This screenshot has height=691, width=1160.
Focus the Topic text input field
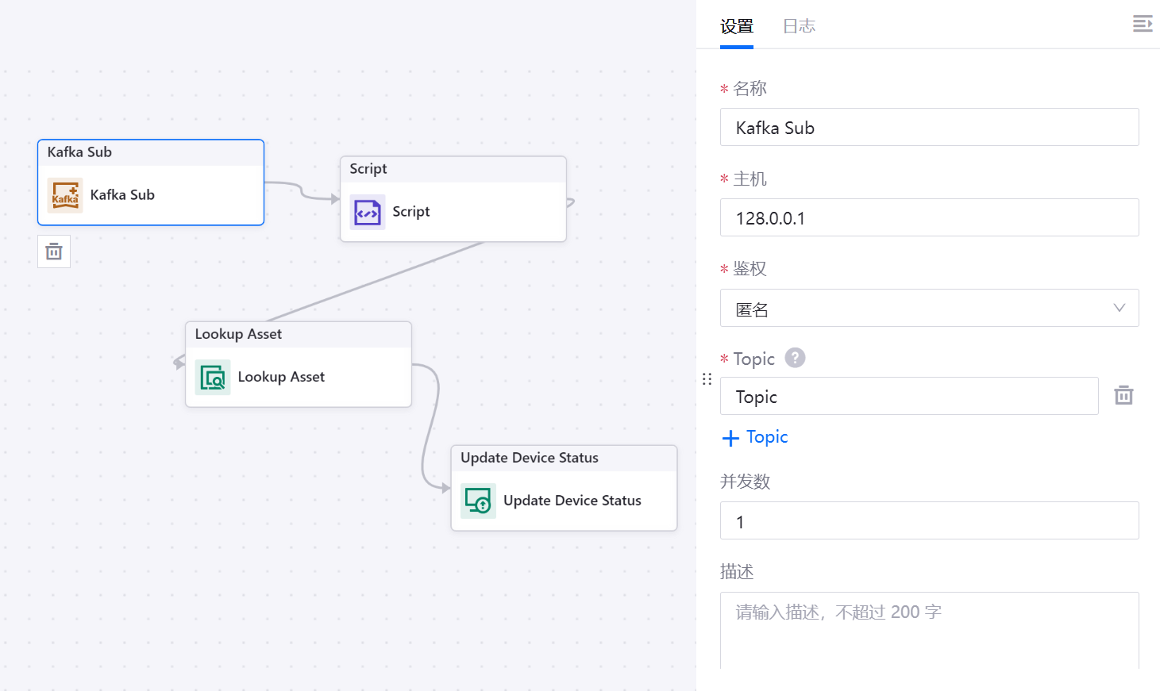908,397
